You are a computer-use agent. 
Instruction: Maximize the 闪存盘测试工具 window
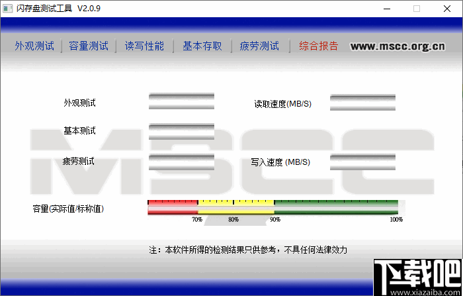coord(417,9)
